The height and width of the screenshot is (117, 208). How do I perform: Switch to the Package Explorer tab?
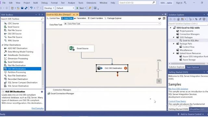click(x=113, y=18)
